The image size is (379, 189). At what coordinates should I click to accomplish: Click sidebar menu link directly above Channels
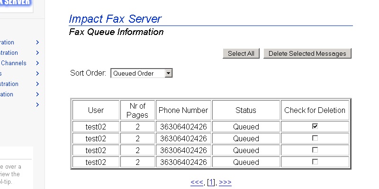9,53
